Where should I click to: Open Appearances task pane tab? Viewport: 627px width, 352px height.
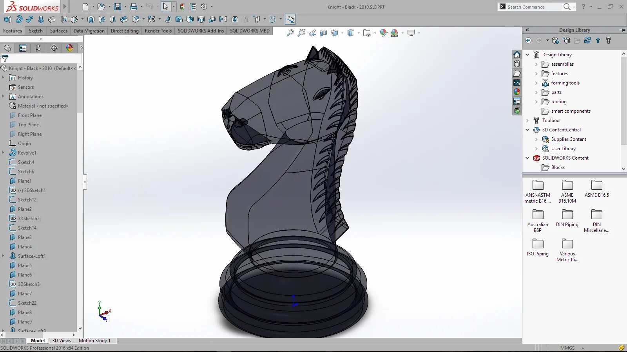click(517, 92)
